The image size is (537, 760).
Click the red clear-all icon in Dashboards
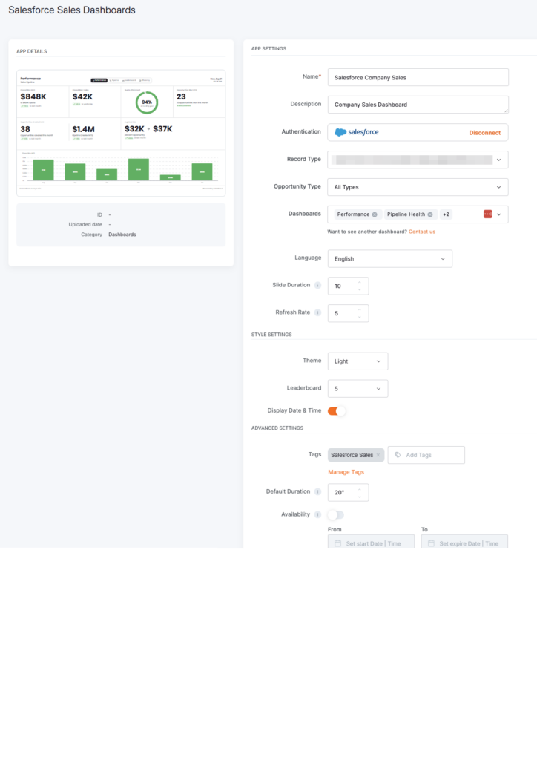487,214
